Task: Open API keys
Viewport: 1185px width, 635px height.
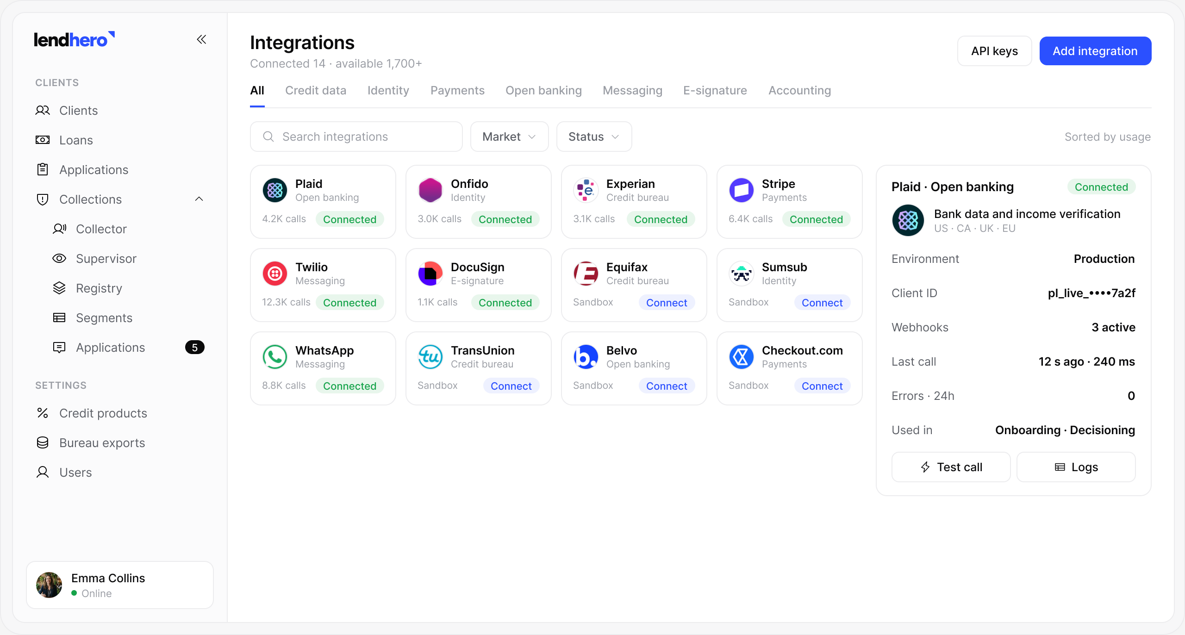Action: (994, 51)
